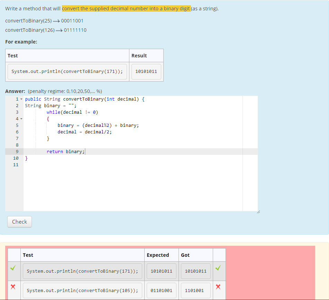Click code line 'decimal = decimal/2;'
Viewport: 329px width, 300px height.
click(x=84, y=132)
